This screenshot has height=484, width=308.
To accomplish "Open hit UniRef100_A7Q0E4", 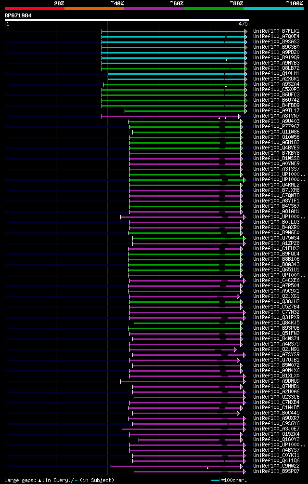I will click(276, 37).
